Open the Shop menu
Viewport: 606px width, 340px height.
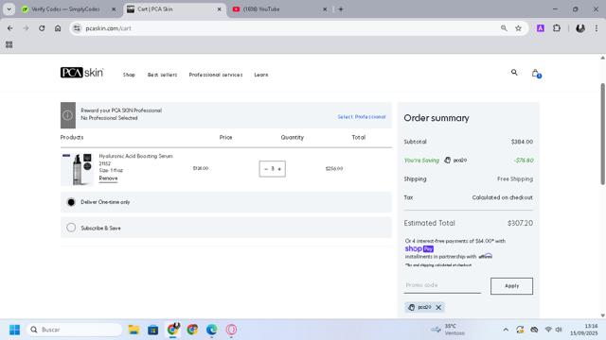tap(129, 75)
